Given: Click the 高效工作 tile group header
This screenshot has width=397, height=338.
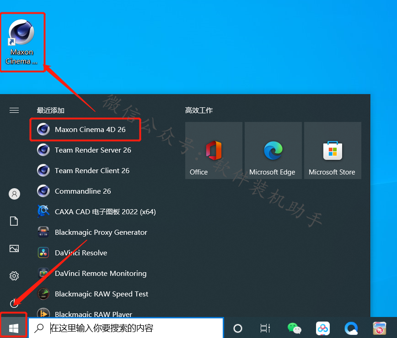Looking at the screenshot, I should click(199, 111).
